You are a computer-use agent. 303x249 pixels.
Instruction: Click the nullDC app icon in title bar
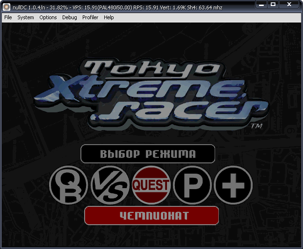(x=7, y=7)
